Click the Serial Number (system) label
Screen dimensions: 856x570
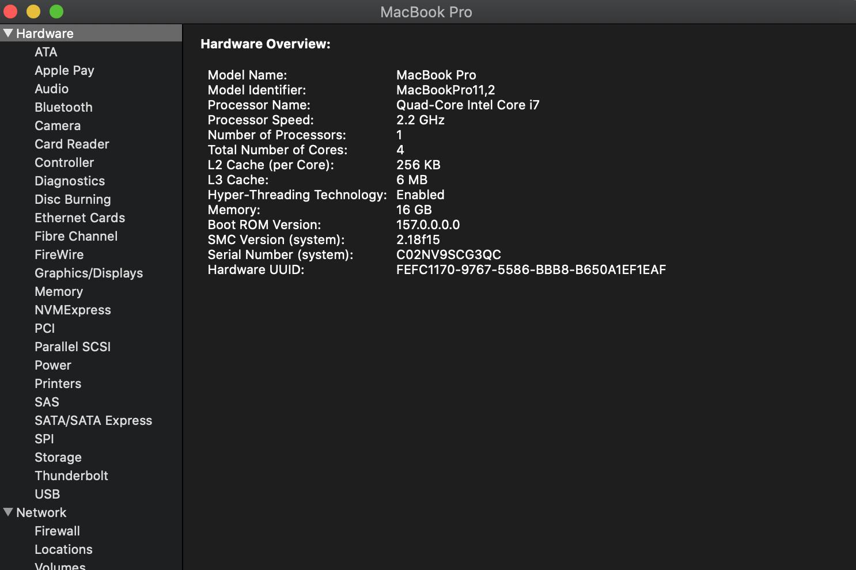tap(281, 255)
